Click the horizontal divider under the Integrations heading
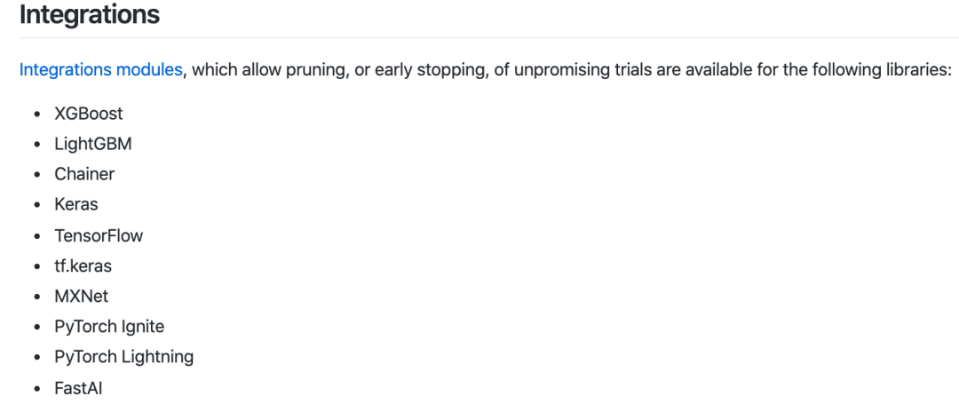 pyautogui.click(x=479, y=37)
